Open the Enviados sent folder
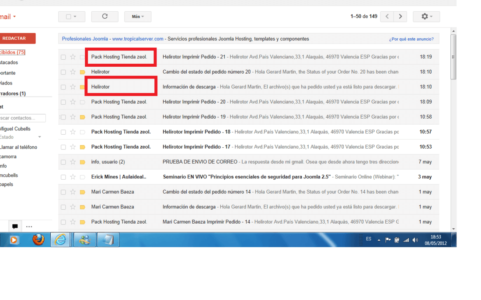 click(x=6, y=83)
